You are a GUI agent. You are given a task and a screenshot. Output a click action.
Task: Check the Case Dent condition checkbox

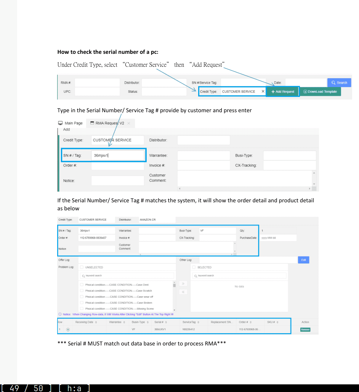point(82,284)
